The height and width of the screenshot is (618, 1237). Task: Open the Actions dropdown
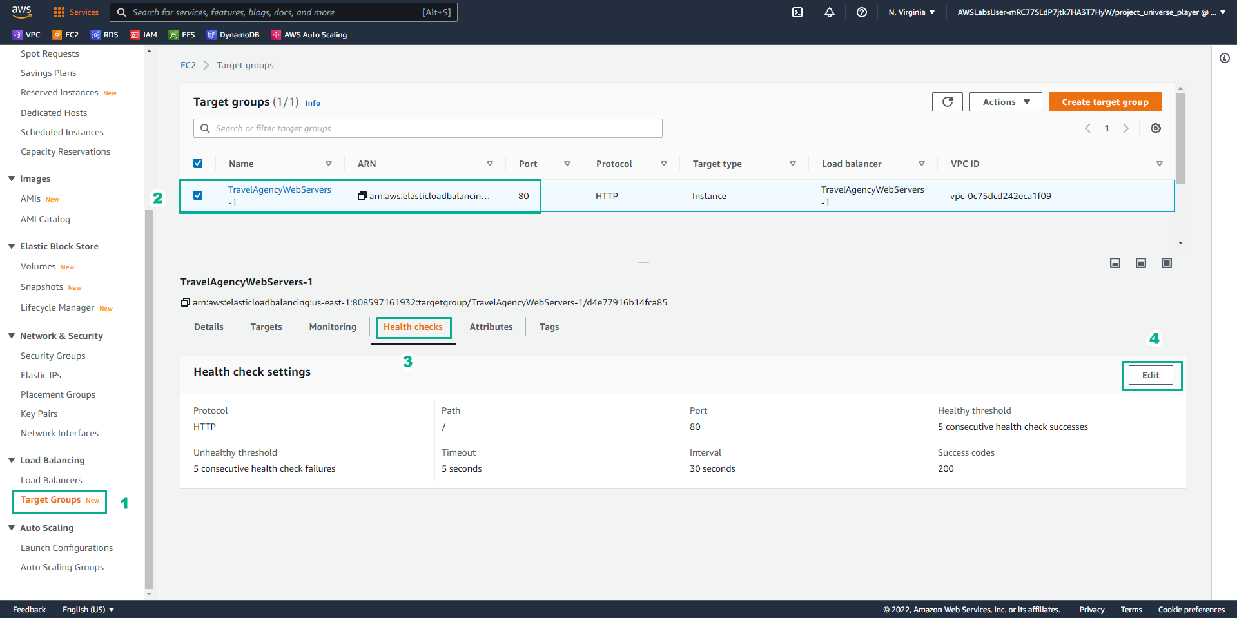click(x=1006, y=102)
